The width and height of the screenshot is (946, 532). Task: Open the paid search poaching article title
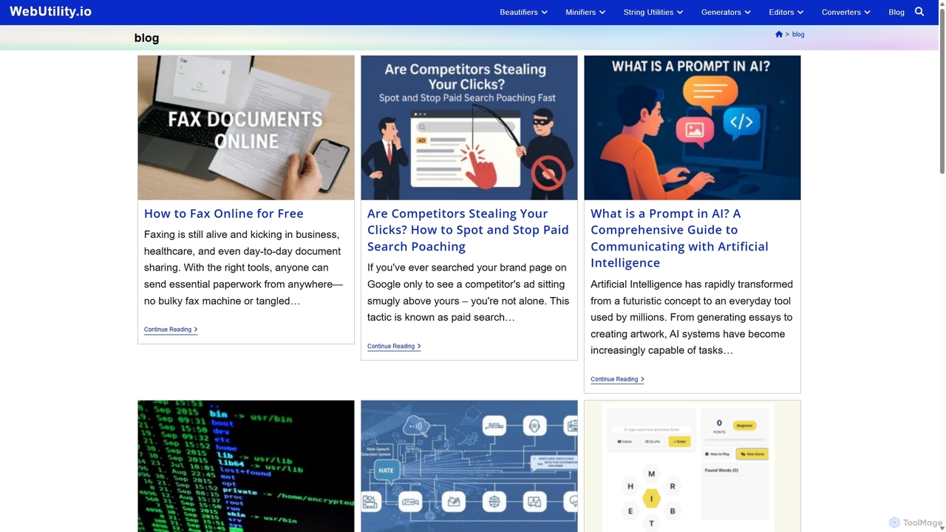[x=469, y=230]
